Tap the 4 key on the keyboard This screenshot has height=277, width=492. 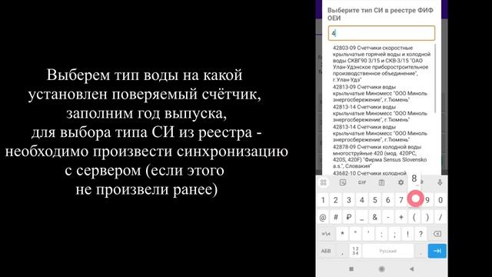[x=362, y=200]
